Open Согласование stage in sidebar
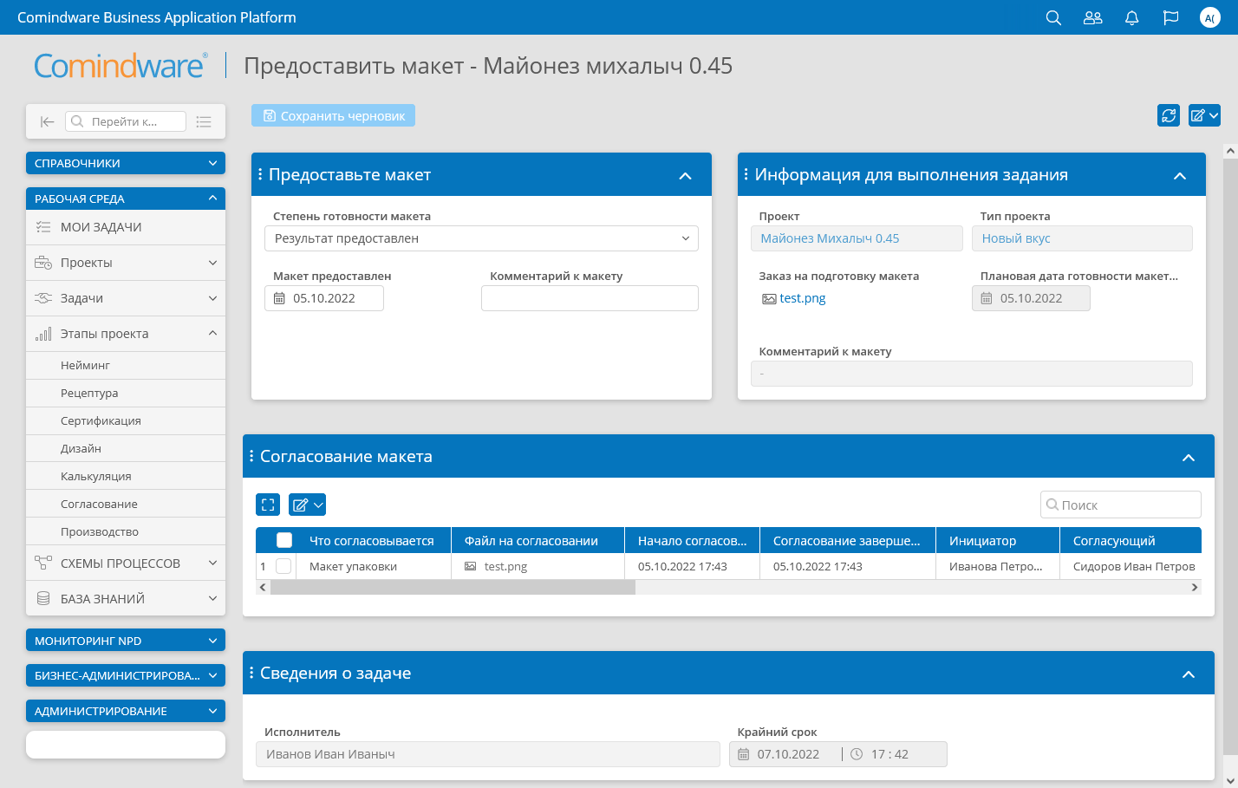 [x=126, y=504]
